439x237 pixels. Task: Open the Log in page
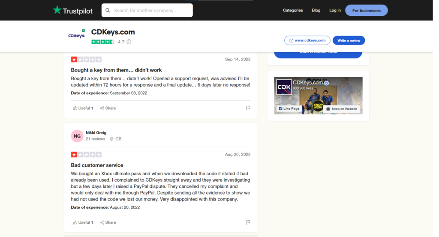tap(335, 10)
